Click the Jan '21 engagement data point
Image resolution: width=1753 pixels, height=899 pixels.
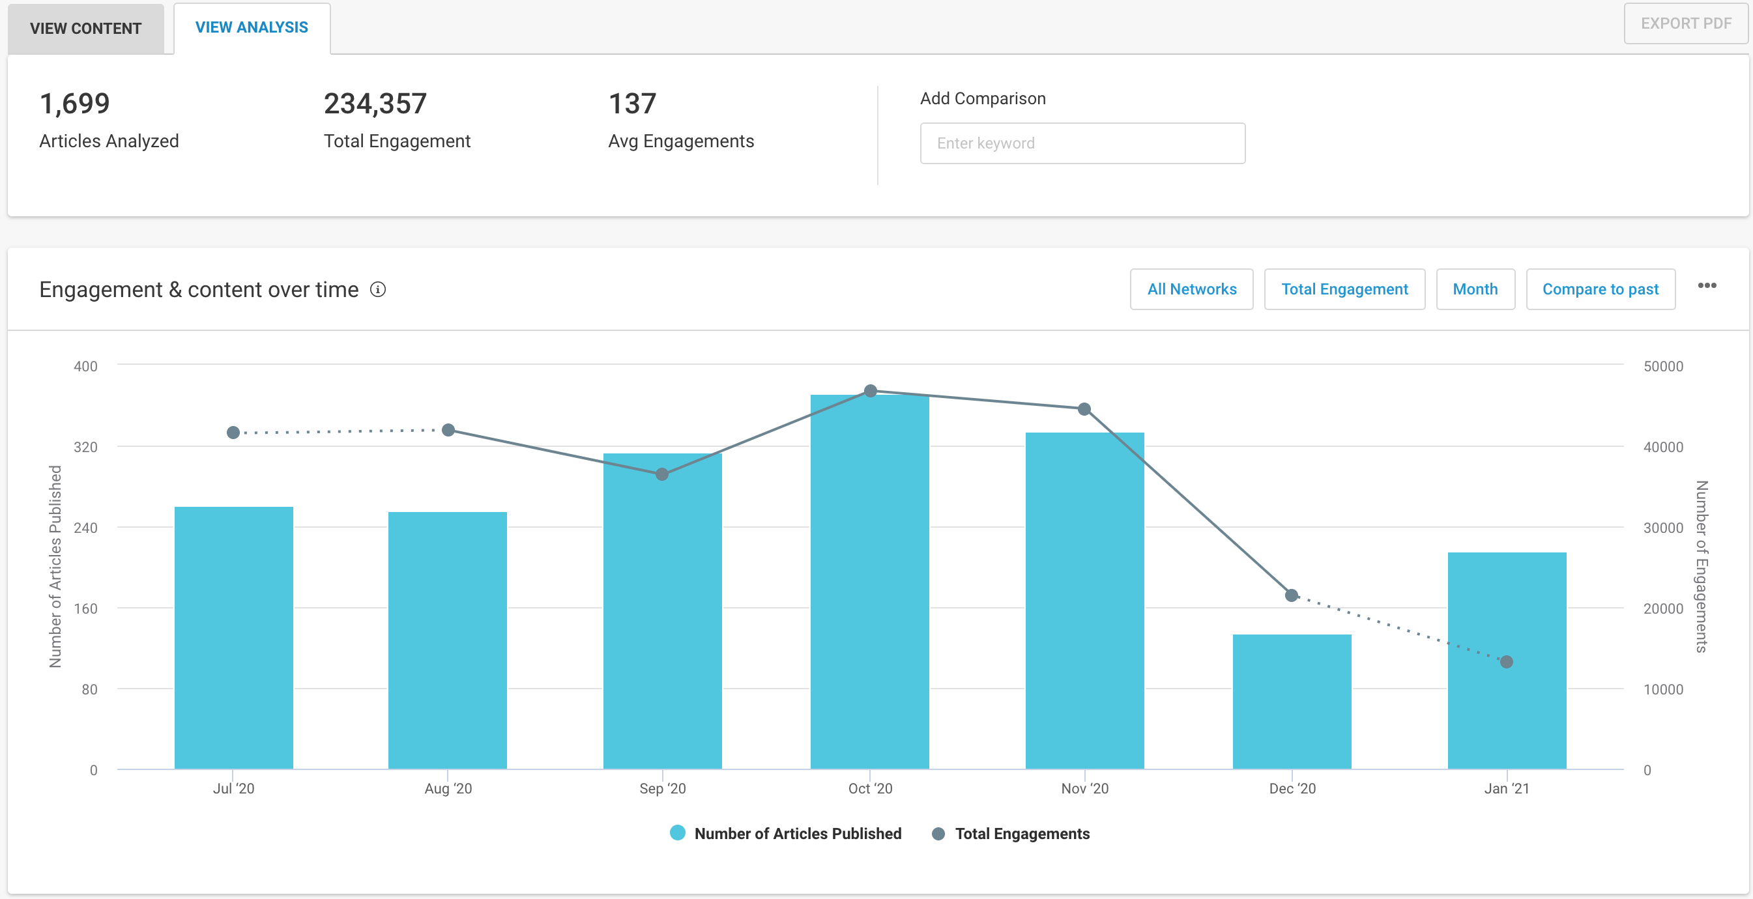click(x=1507, y=663)
